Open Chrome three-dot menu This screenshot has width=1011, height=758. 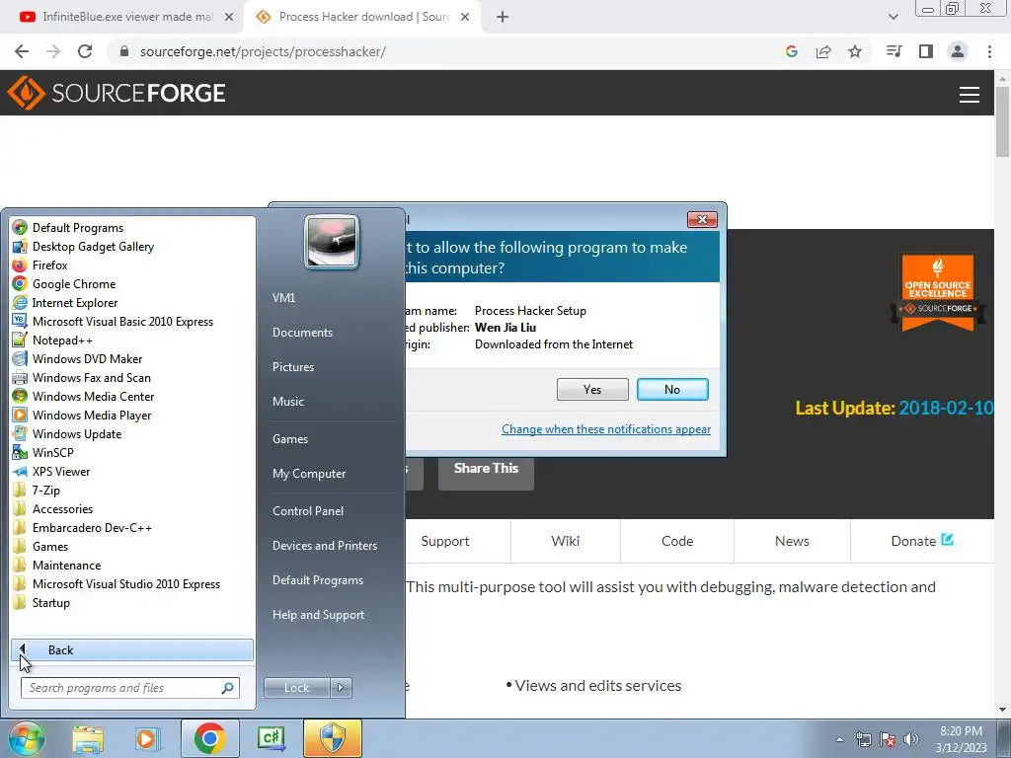[989, 51]
